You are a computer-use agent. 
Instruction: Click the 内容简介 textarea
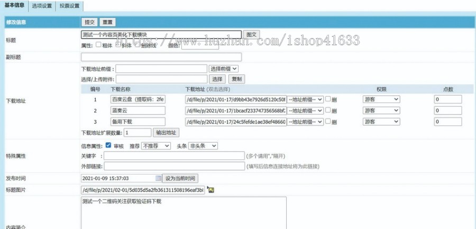(x=184, y=213)
